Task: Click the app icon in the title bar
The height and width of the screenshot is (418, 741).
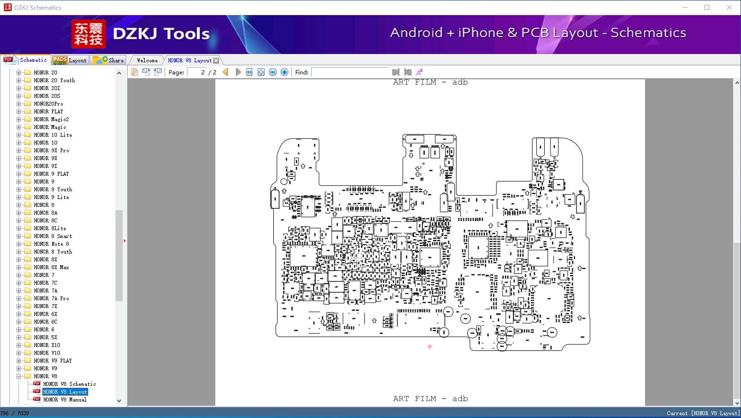Action: pos(7,7)
